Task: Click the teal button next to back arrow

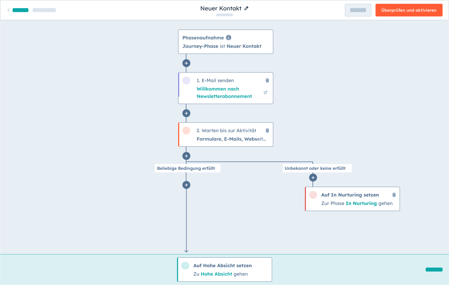Action: (x=20, y=10)
